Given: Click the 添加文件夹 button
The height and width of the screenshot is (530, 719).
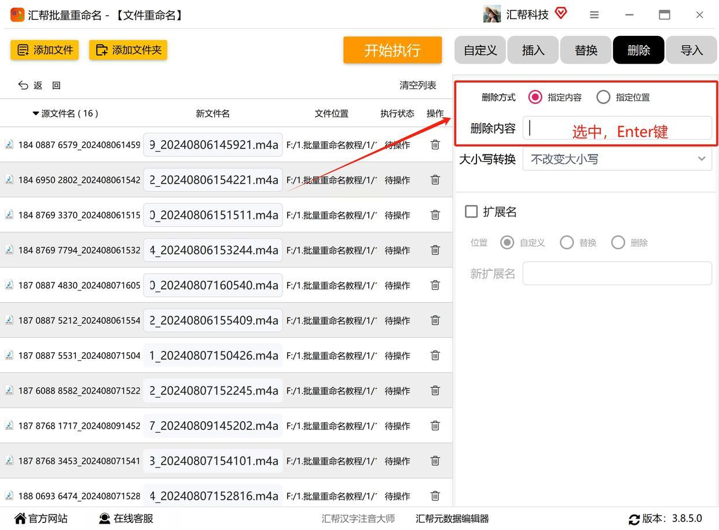Looking at the screenshot, I should (x=128, y=50).
